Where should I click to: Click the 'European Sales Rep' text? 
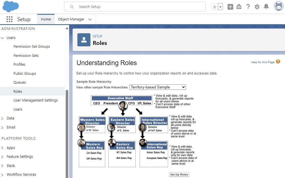tap(157, 158)
